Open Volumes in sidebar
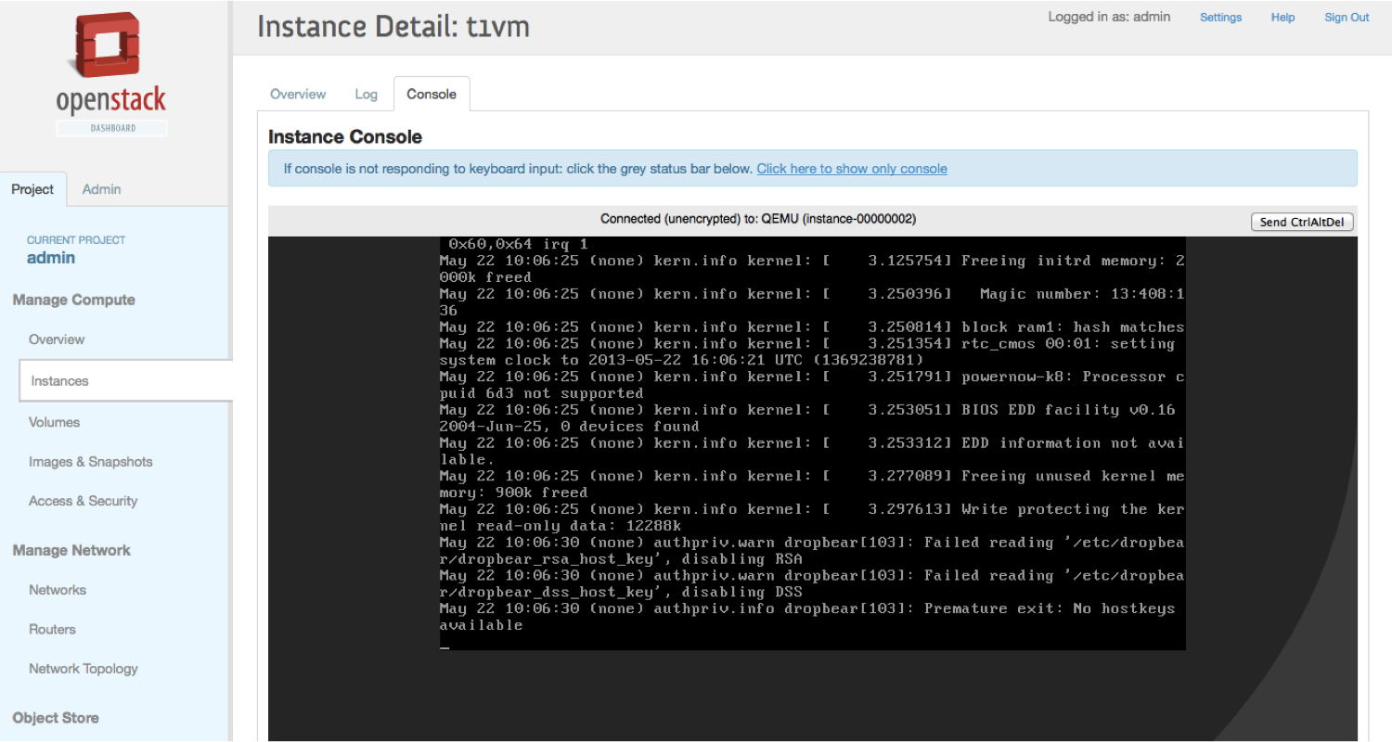Screen dimensions: 1392x742 click(x=54, y=422)
